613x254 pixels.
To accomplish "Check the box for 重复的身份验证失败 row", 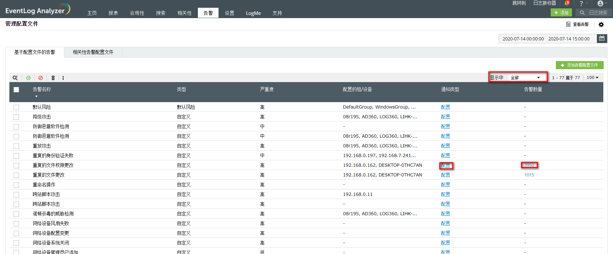I will point(16,156).
